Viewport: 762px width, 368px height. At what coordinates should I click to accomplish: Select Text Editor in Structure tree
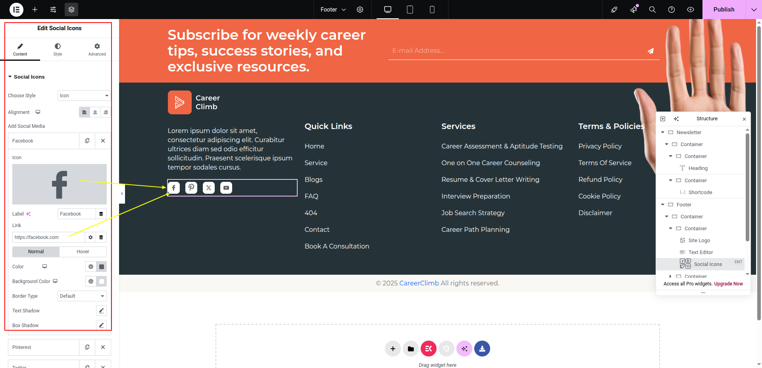click(700, 252)
